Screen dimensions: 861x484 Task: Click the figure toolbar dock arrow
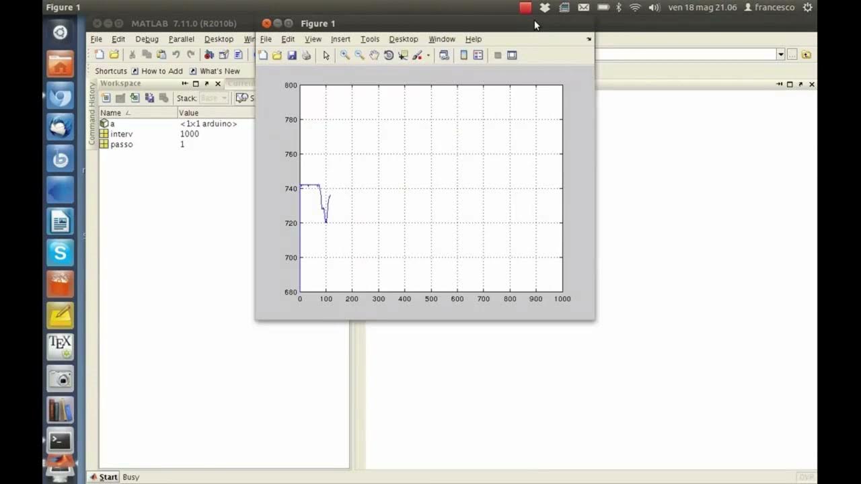point(589,39)
